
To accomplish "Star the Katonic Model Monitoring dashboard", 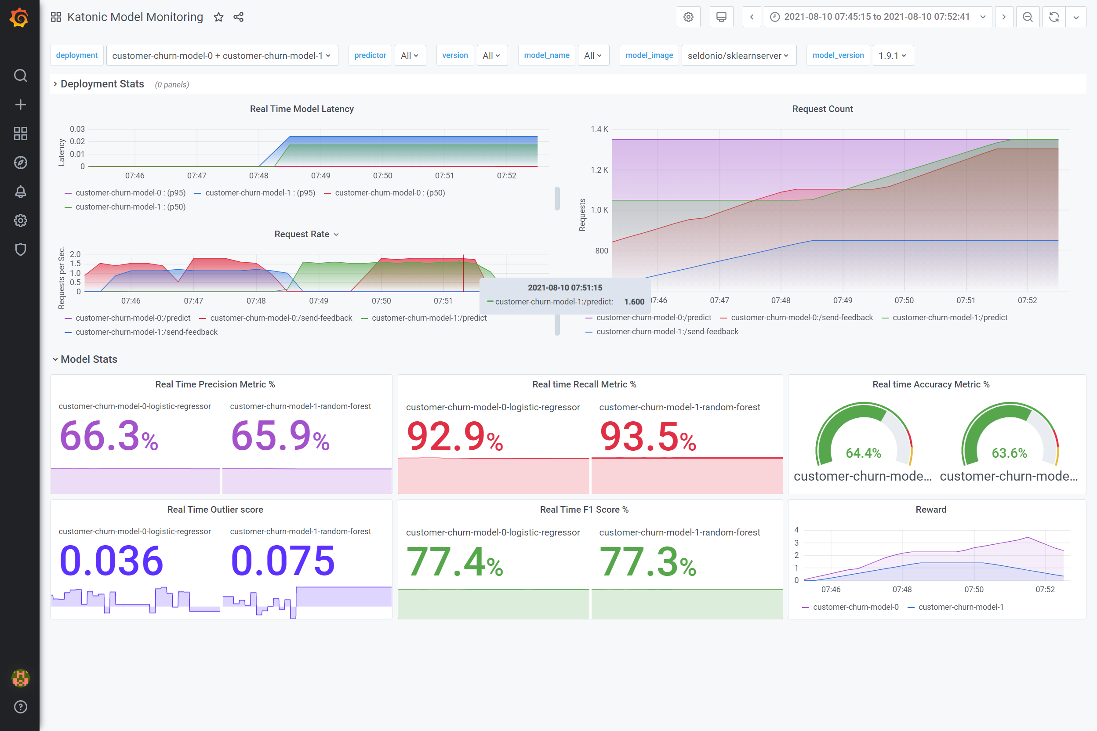I will pyautogui.click(x=218, y=17).
